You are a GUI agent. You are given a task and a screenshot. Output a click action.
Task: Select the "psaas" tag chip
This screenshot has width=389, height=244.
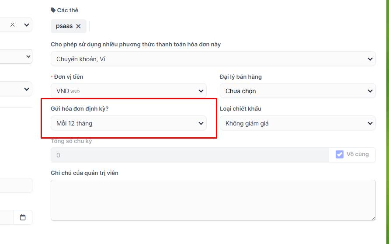pos(64,26)
